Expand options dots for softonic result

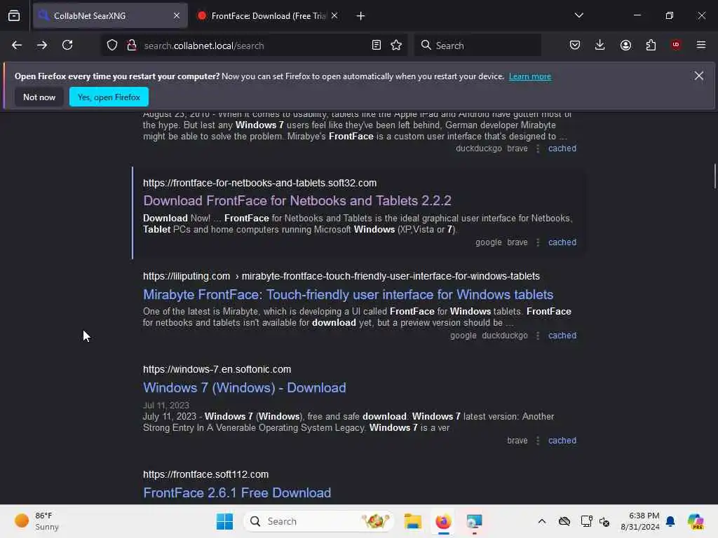538,441
